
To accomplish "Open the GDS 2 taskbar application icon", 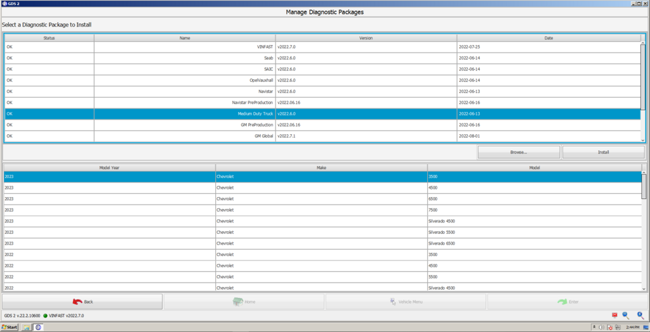I will tap(39, 328).
